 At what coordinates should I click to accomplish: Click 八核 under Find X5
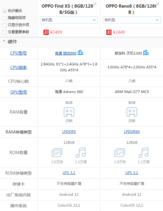(69, 81)
